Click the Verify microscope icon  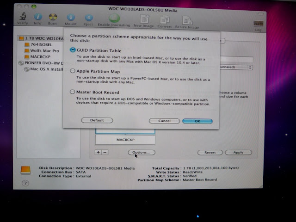(x=23, y=17)
